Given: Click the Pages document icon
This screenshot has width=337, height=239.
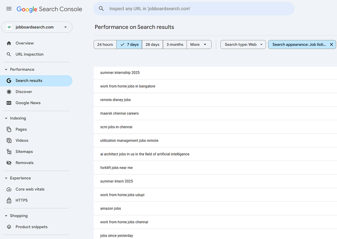Looking at the screenshot, I should (9, 129).
